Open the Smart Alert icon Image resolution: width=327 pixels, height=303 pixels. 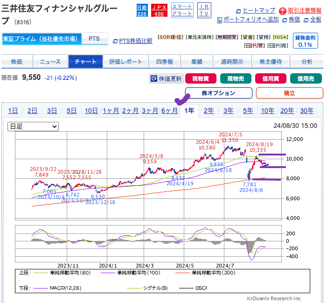click(182, 10)
